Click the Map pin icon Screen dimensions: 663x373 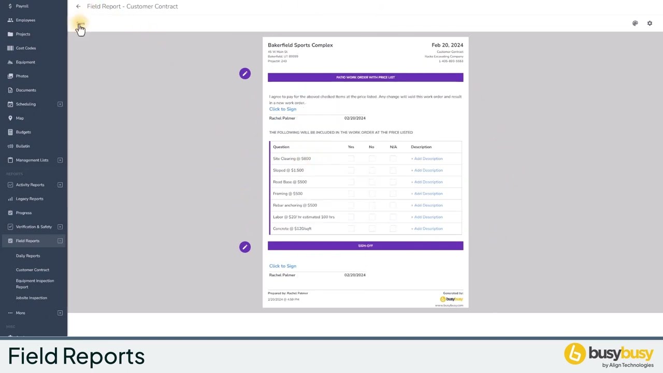[10, 118]
